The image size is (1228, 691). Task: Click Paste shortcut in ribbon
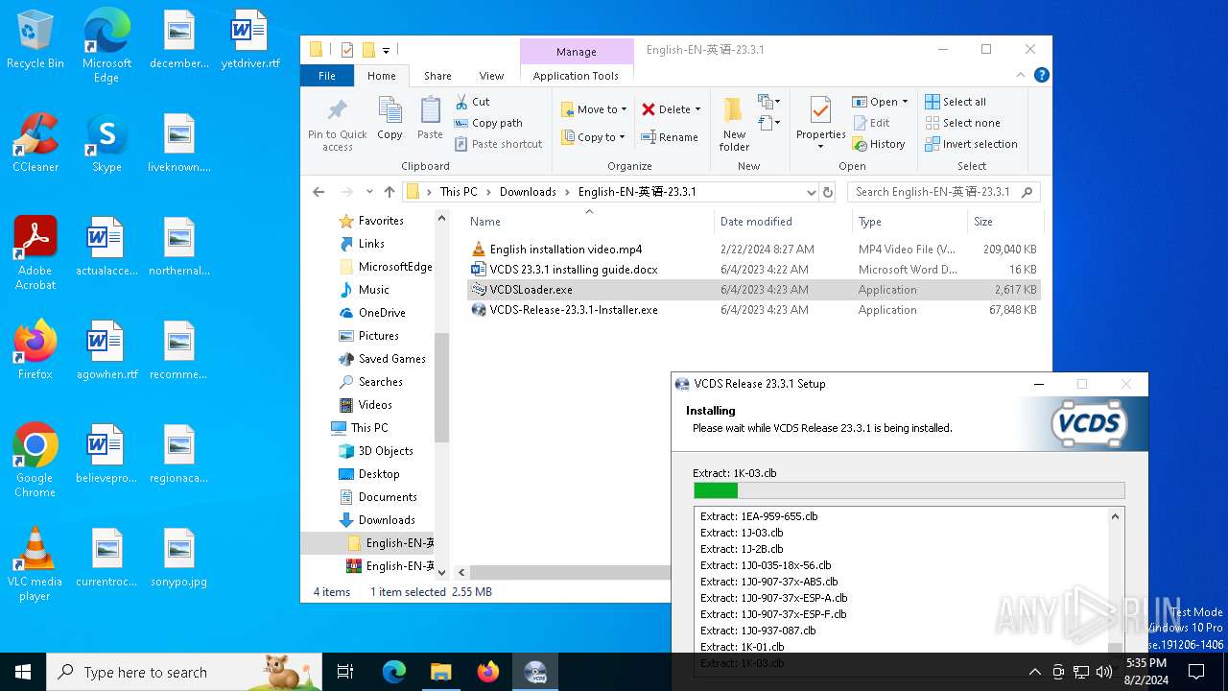tap(498, 144)
